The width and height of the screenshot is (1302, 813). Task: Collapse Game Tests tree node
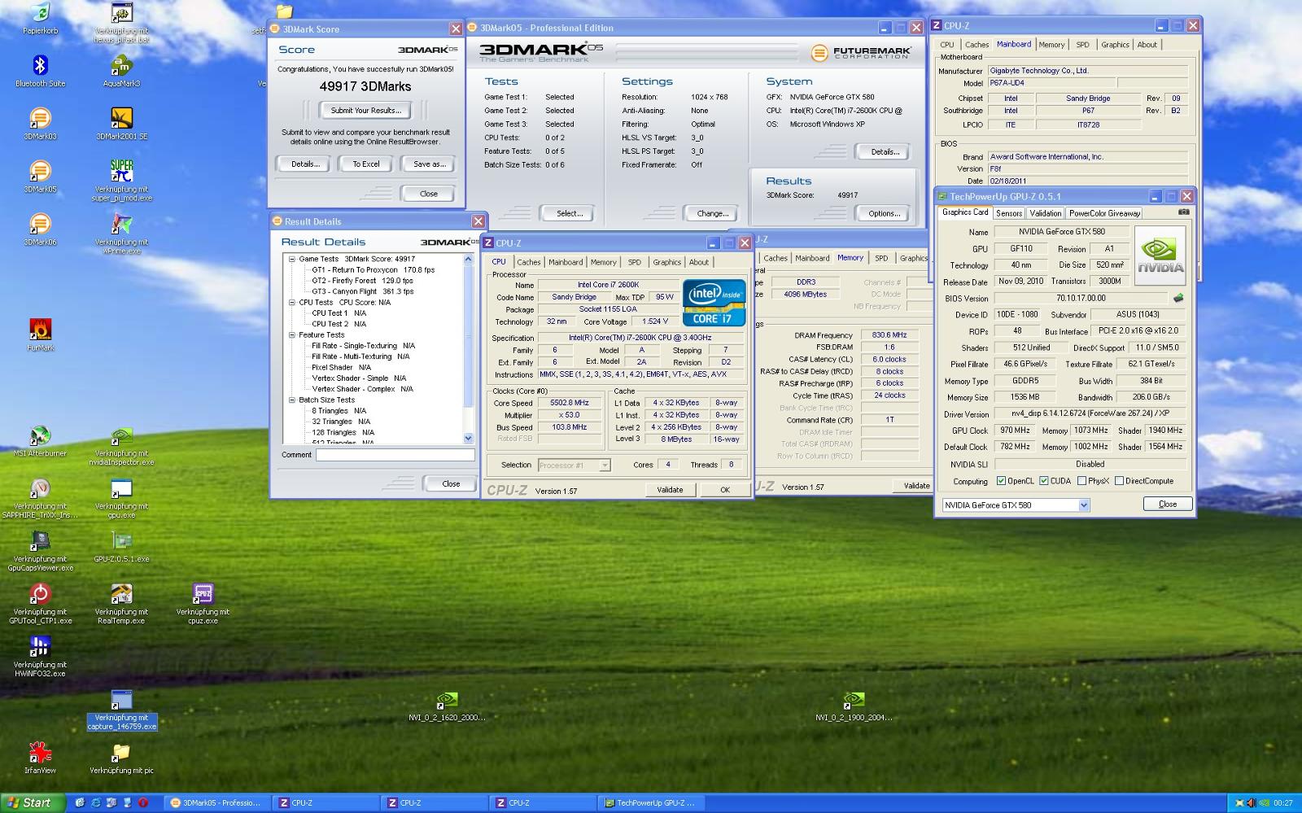click(292, 259)
